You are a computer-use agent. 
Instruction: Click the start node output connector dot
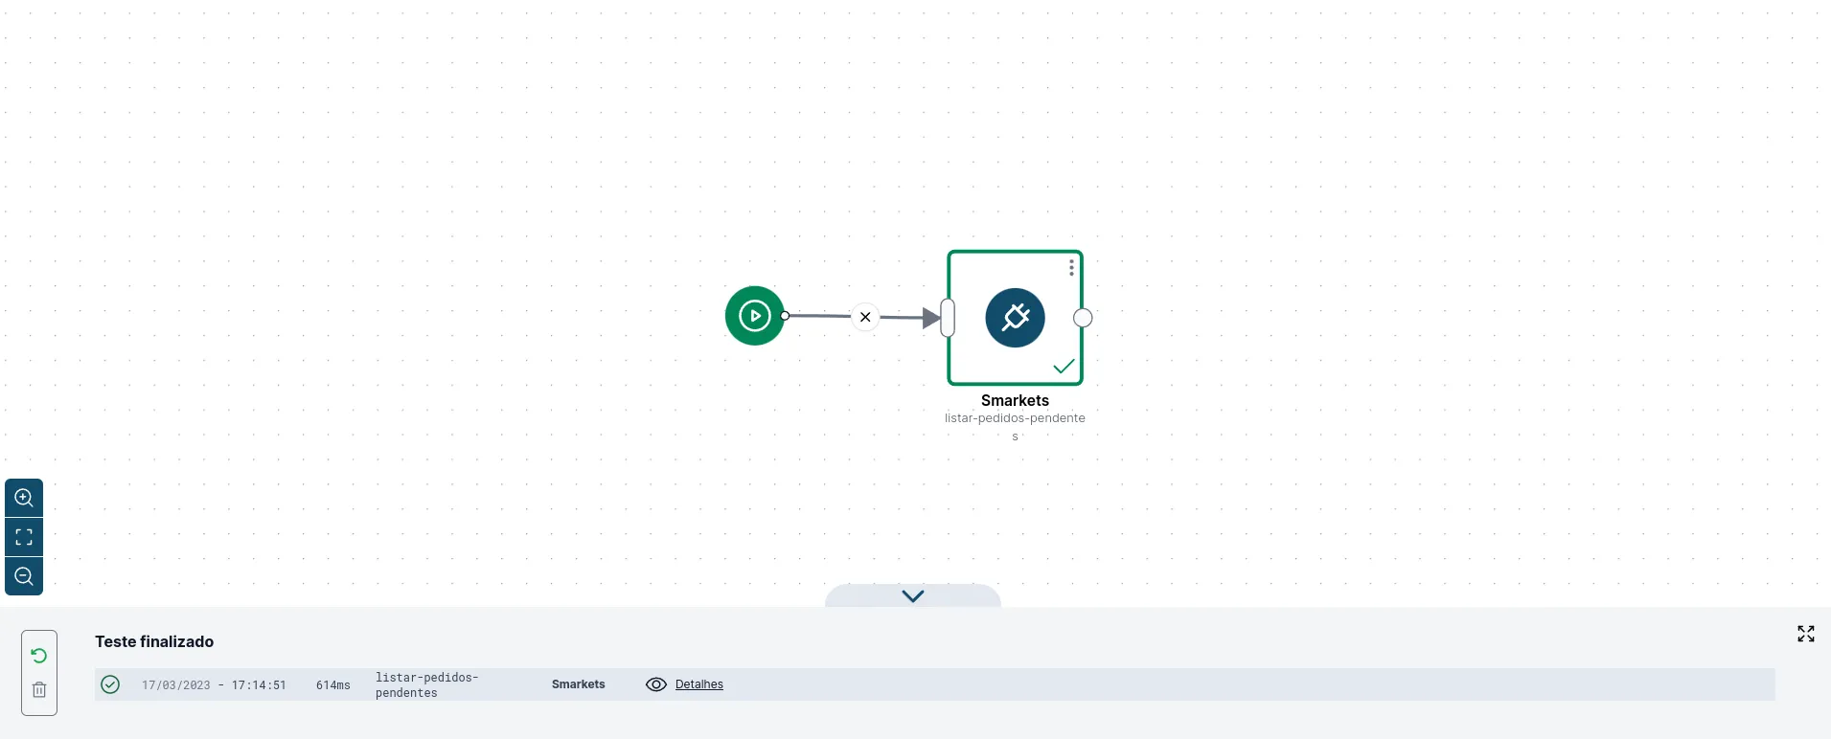point(785,316)
